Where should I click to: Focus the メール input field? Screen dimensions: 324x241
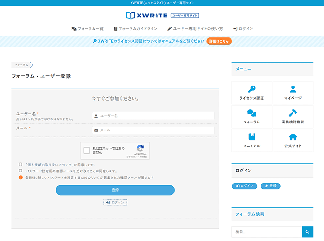coord(153,130)
